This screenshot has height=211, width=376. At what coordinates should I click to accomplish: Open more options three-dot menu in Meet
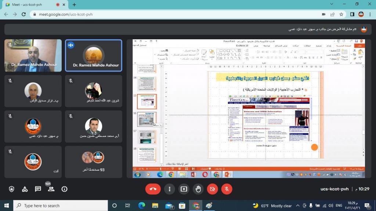[x=169, y=189]
